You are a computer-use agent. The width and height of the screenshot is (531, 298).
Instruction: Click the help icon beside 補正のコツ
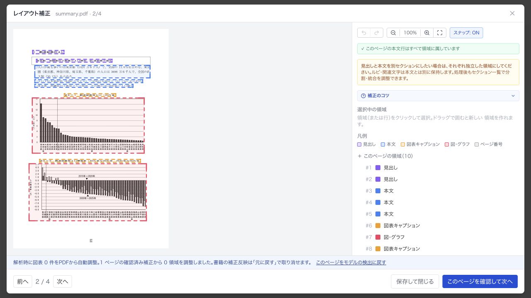363,96
